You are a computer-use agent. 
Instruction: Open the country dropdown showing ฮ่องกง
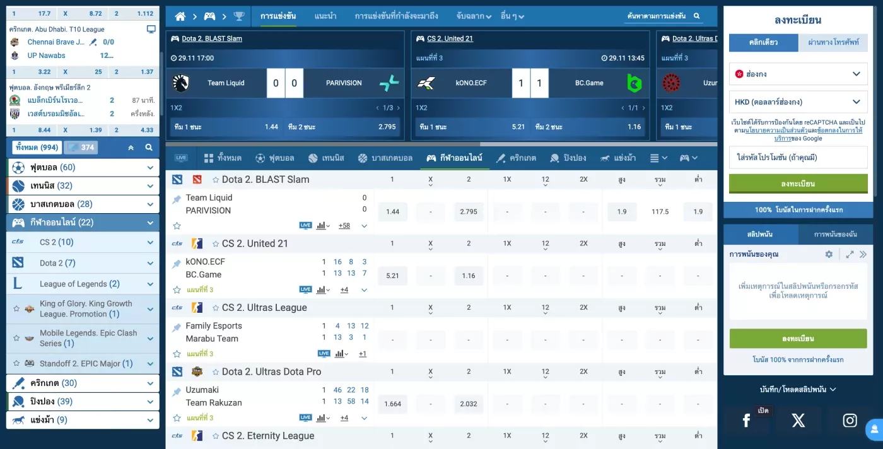pos(798,74)
